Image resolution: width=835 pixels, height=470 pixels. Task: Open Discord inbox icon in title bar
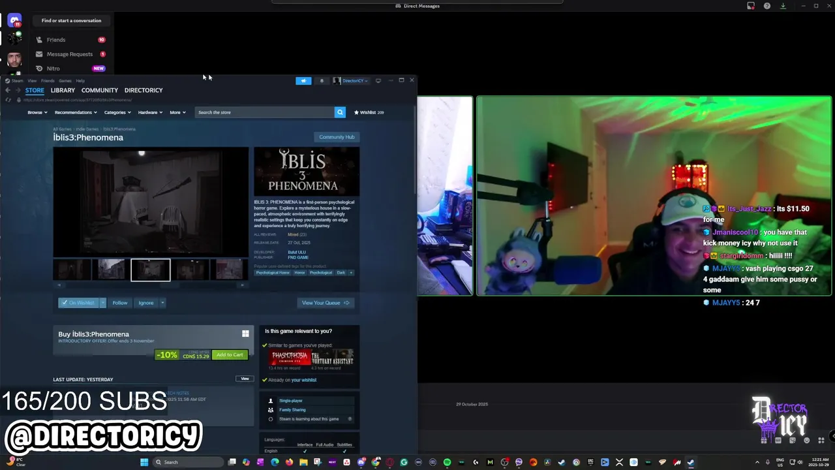pos(751,6)
